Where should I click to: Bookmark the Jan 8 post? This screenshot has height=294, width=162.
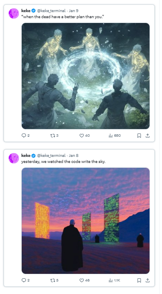(x=139, y=280)
